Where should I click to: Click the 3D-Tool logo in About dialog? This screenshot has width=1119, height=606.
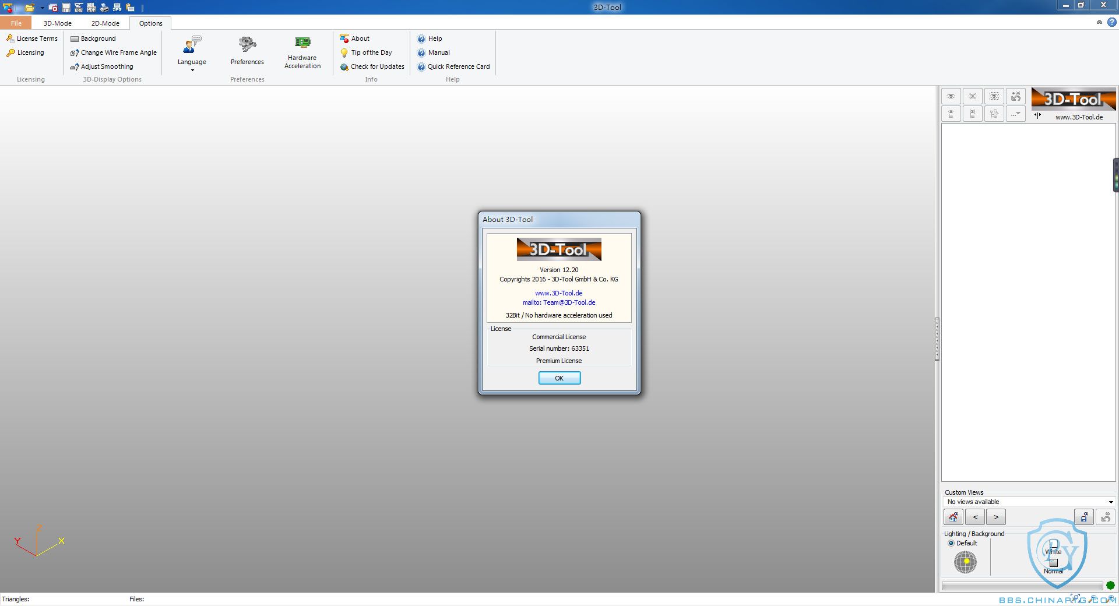point(559,249)
